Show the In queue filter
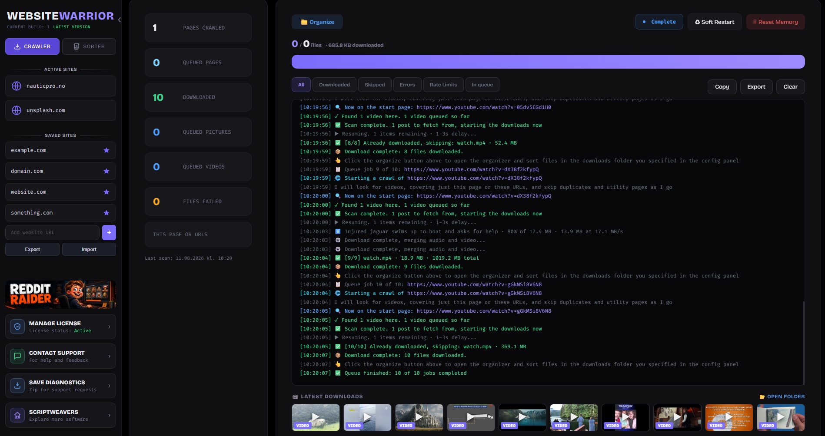Screen dimensions: 825x436 tap(482, 85)
